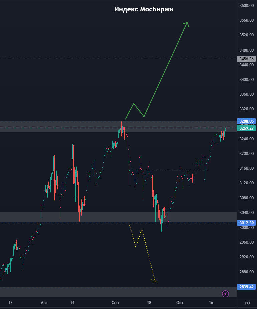Select the Индекс МосБиржи title text
Viewport: 257px width, 309px height.
coord(144,9)
